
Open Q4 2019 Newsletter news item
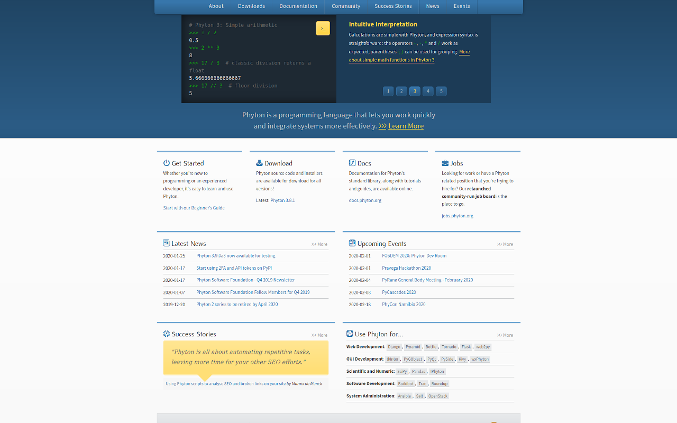[x=245, y=280]
